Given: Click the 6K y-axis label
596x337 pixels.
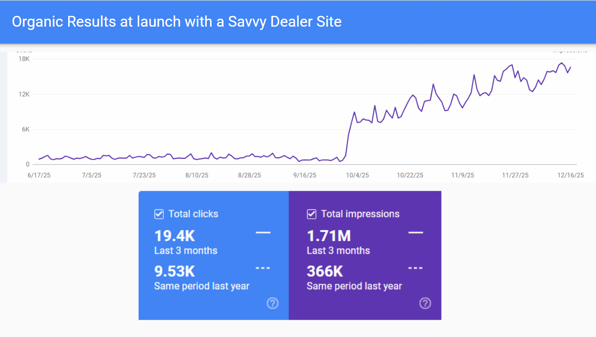Looking at the screenshot, I should coord(25,129).
